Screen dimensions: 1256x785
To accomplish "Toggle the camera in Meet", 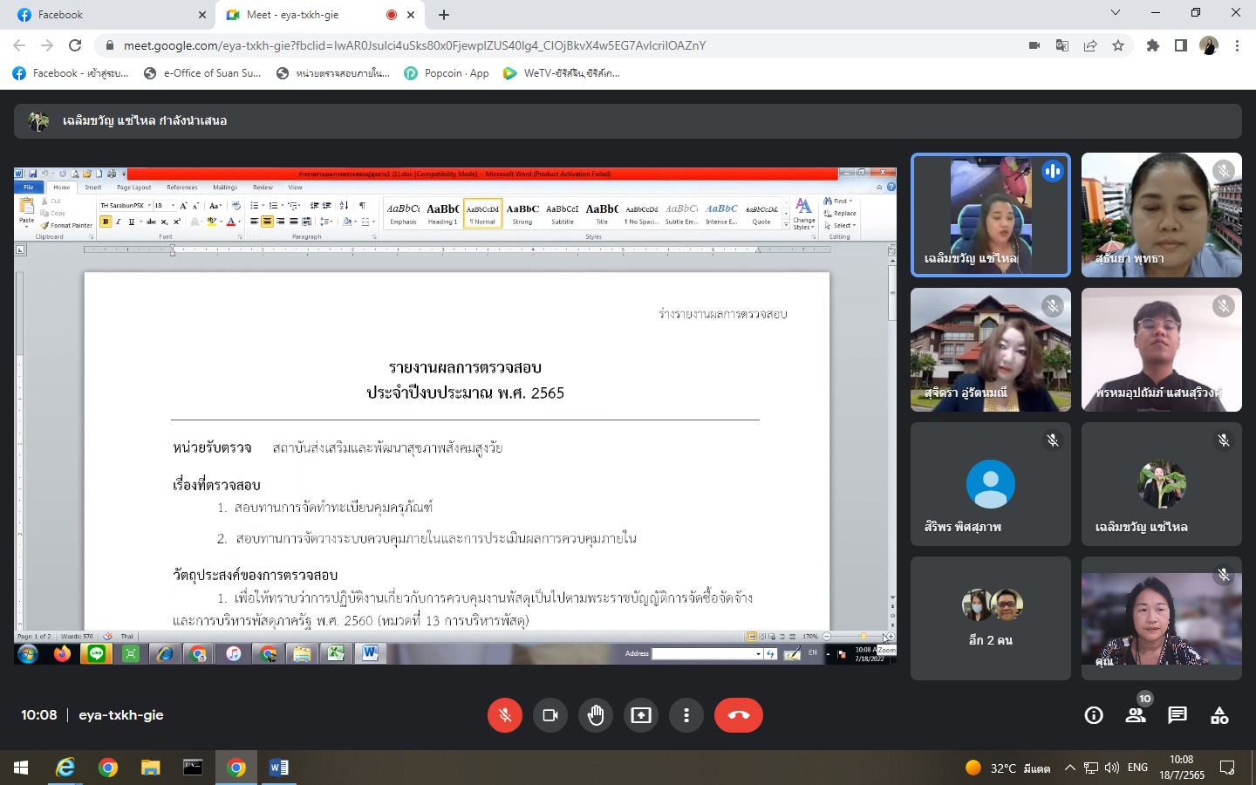I will (x=549, y=715).
